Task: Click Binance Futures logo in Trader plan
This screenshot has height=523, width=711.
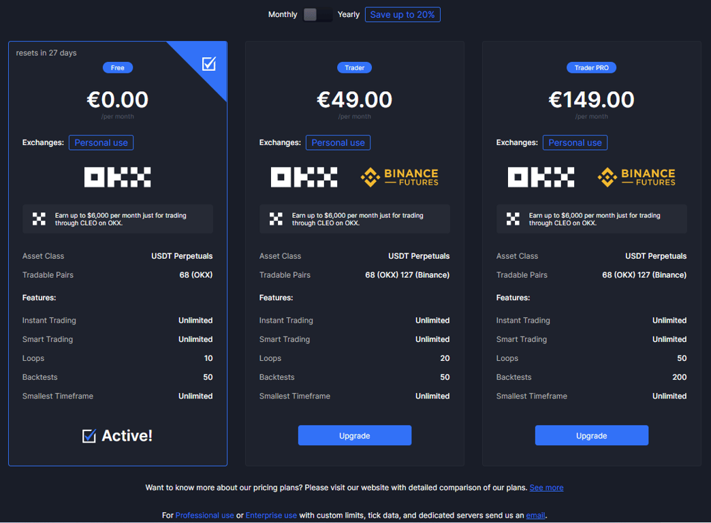Action: click(400, 177)
